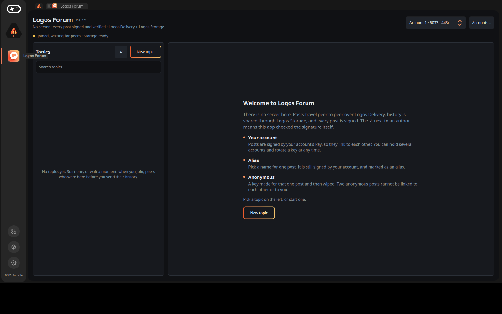502x314 pixels.
Task: Click the 'Anonymous' heading
Action: coord(261,177)
